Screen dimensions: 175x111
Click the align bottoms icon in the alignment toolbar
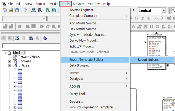[136, 18]
